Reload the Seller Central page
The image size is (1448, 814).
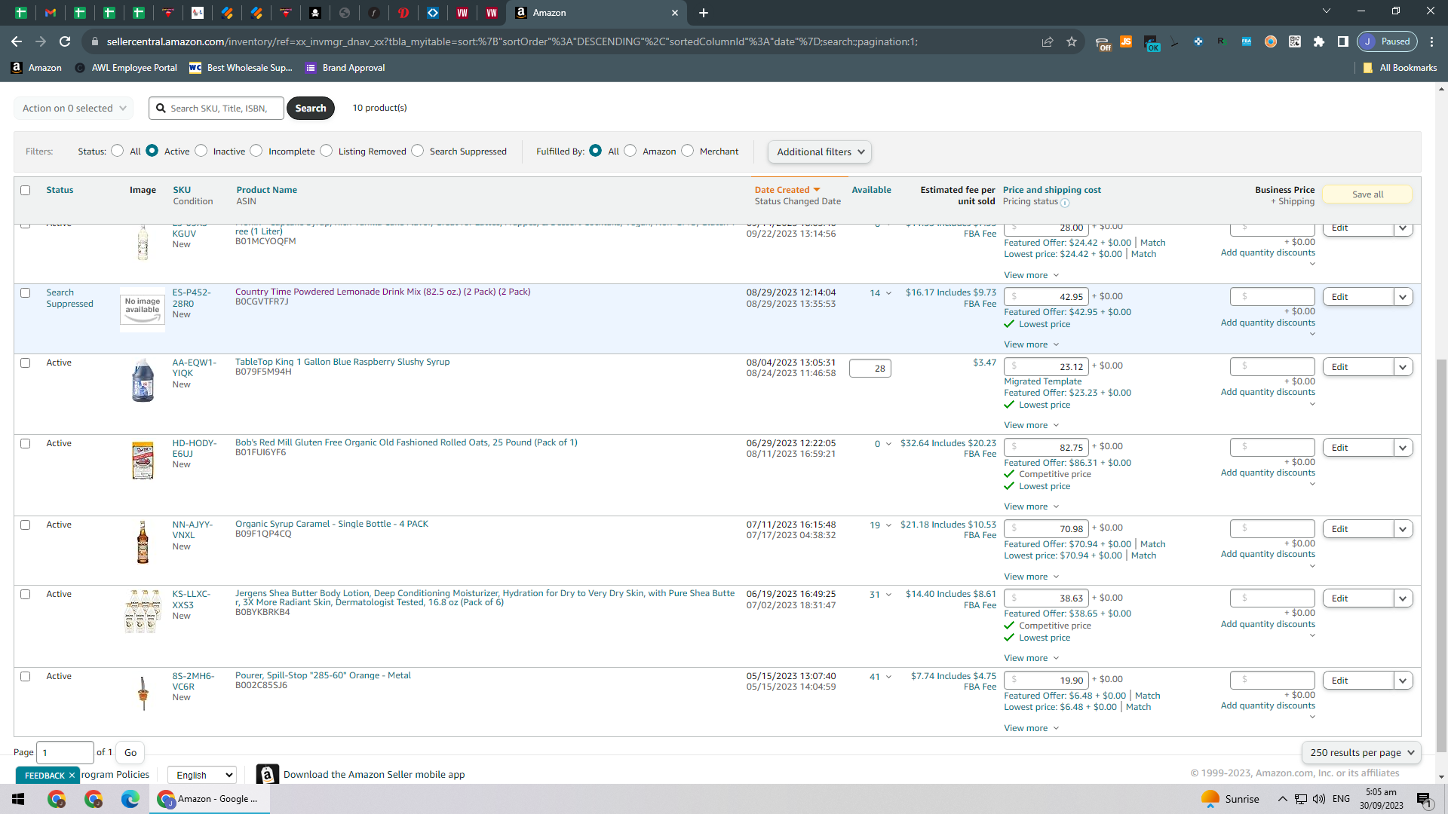(x=65, y=41)
